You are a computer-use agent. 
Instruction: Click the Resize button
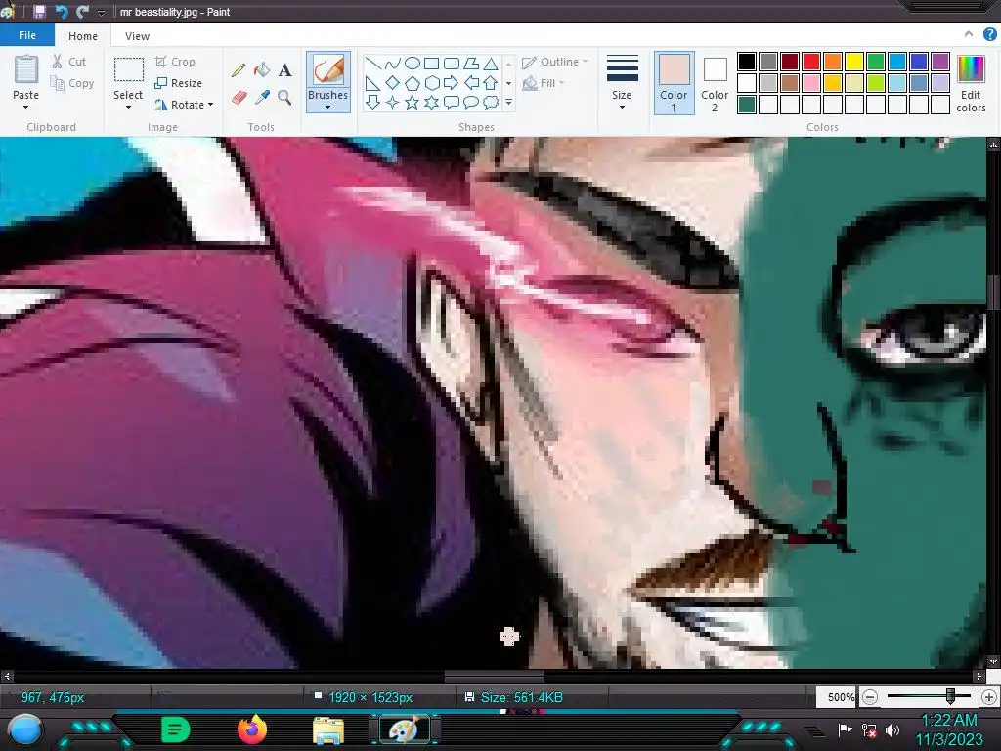(x=178, y=83)
